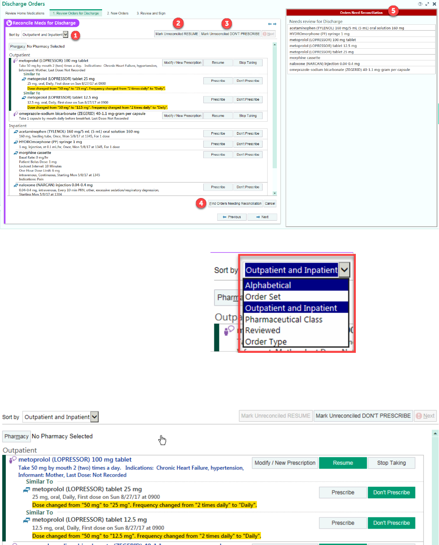Click scroll-down arrow of top medication list
Screen dimensions: 439x545
pos(275,193)
